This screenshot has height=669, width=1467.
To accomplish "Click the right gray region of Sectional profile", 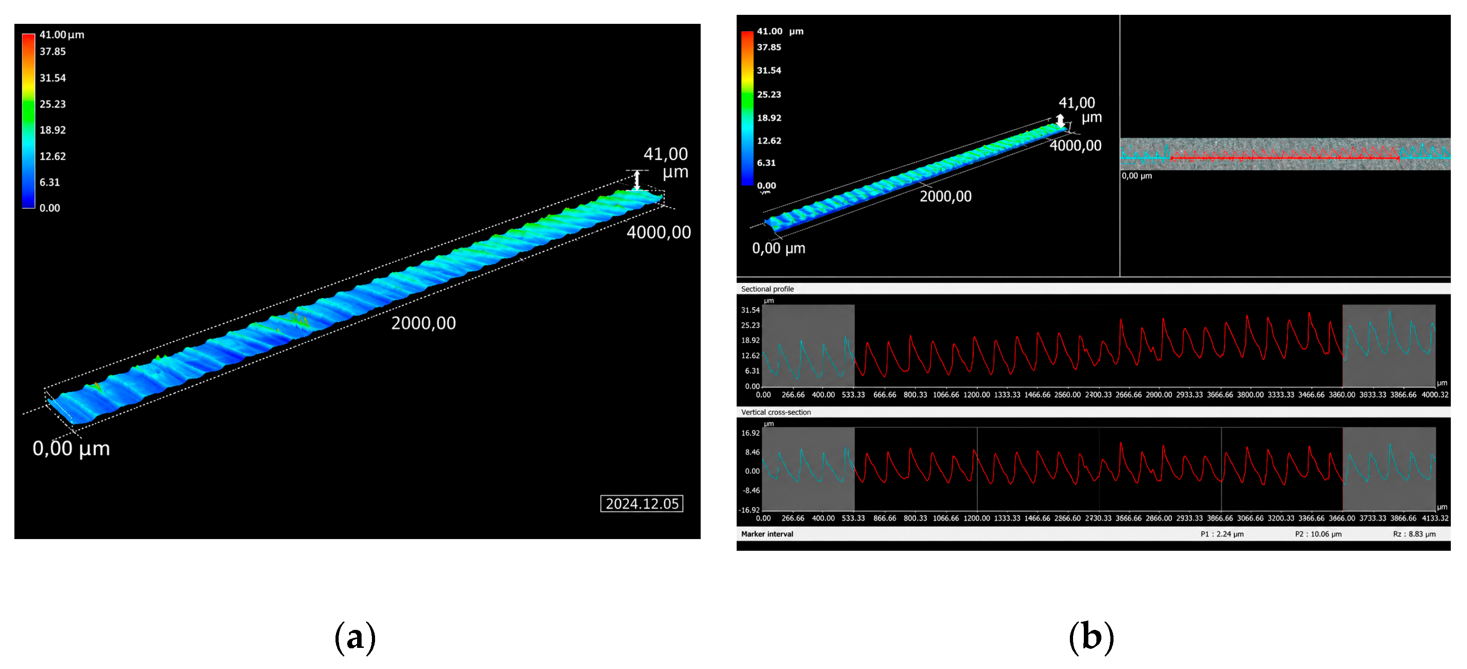I will [x=1388, y=346].
